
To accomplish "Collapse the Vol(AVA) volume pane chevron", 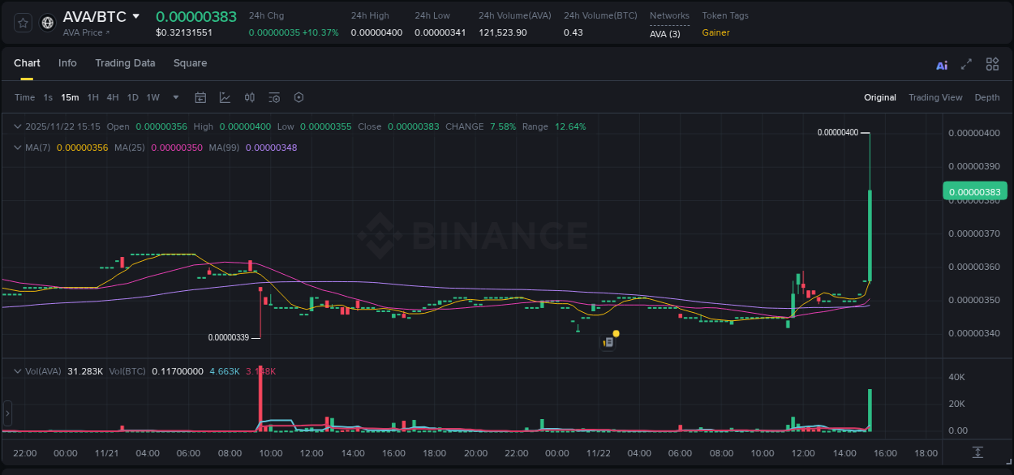I will tap(16, 370).
